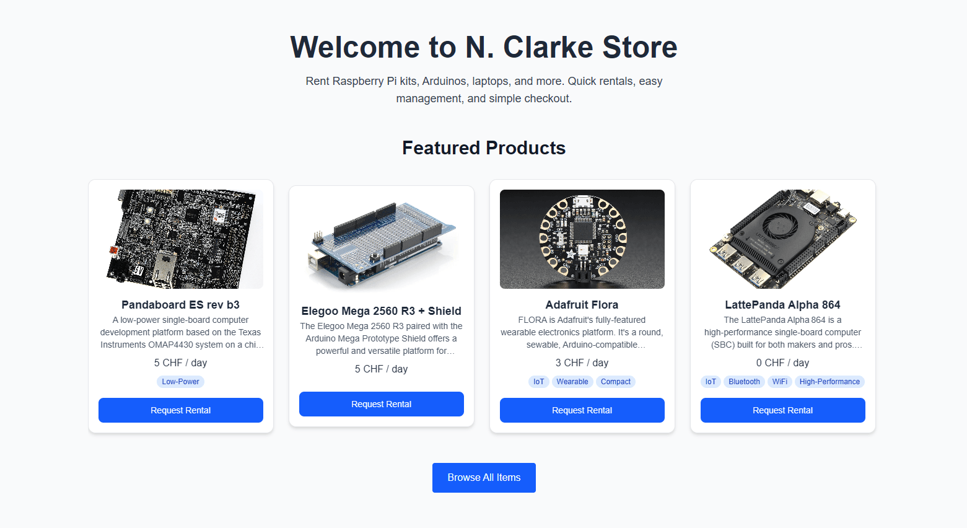The image size is (967, 528).
Task: Open the LattePanda Alpha 864 product image
Action: (x=783, y=239)
